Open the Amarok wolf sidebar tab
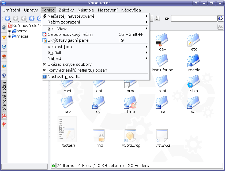The image size is (225, 171). pyautogui.click(x=4, y=27)
